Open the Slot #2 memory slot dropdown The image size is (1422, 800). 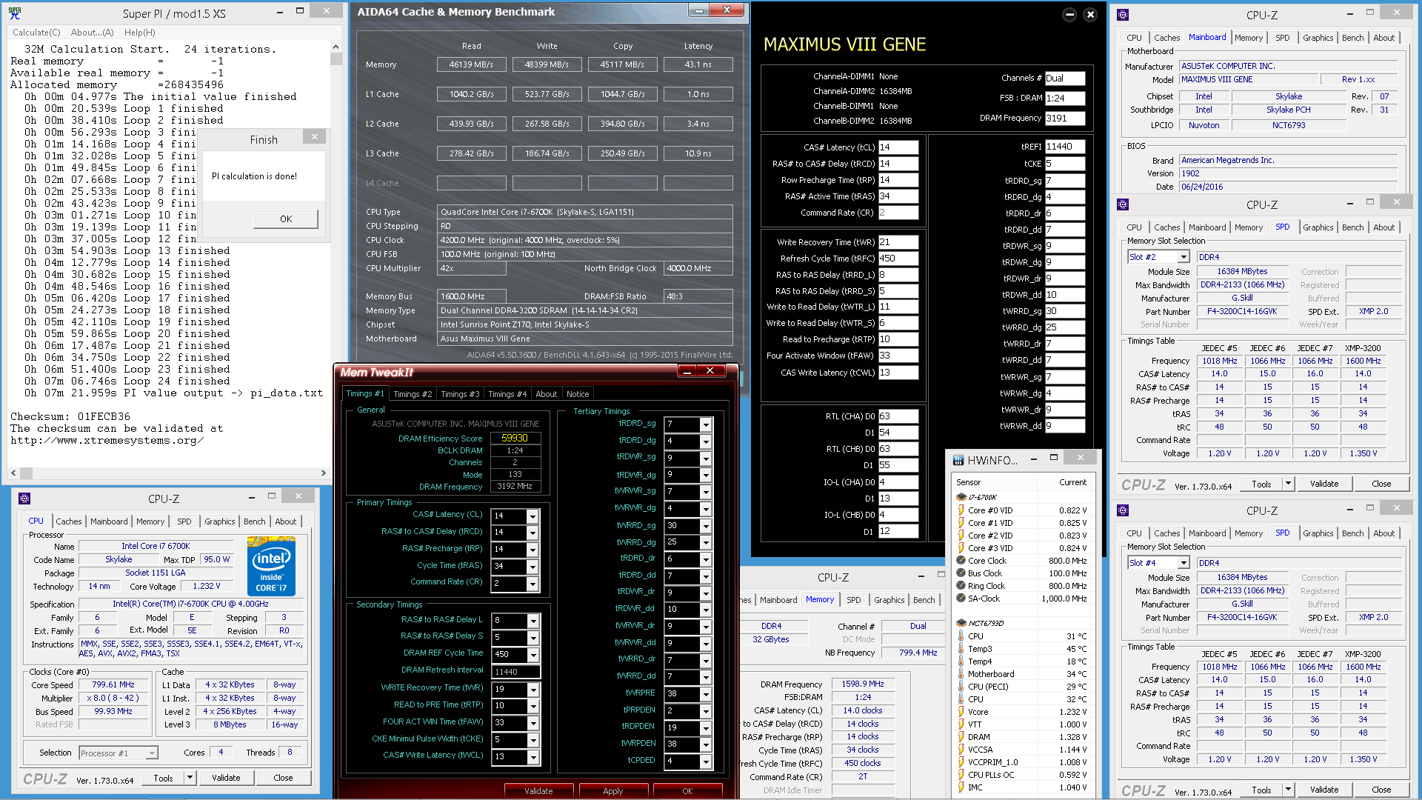point(1184,257)
